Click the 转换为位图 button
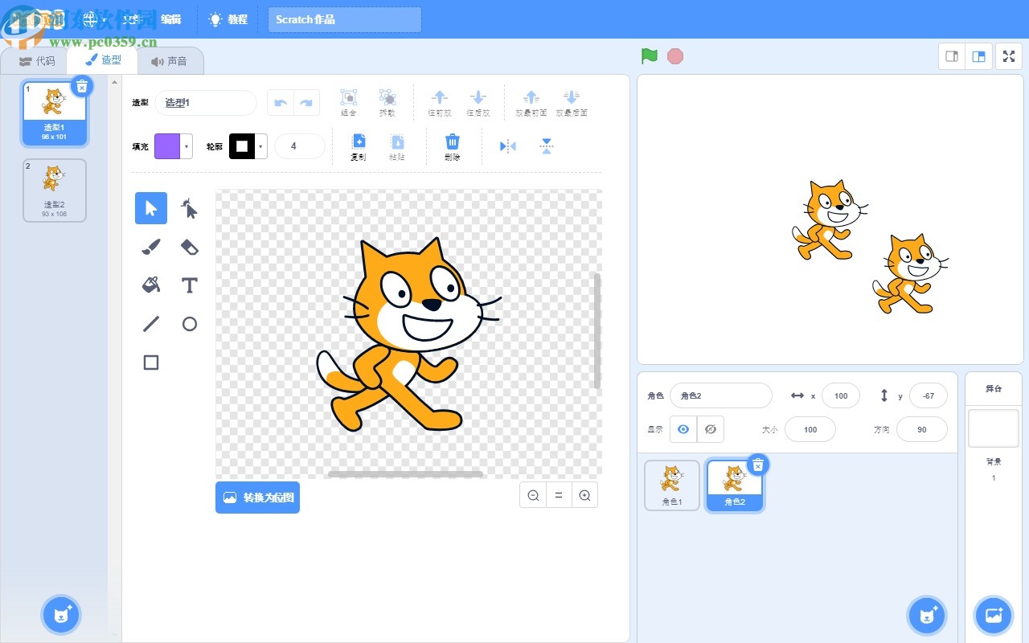The image size is (1029, 643). pyautogui.click(x=257, y=497)
